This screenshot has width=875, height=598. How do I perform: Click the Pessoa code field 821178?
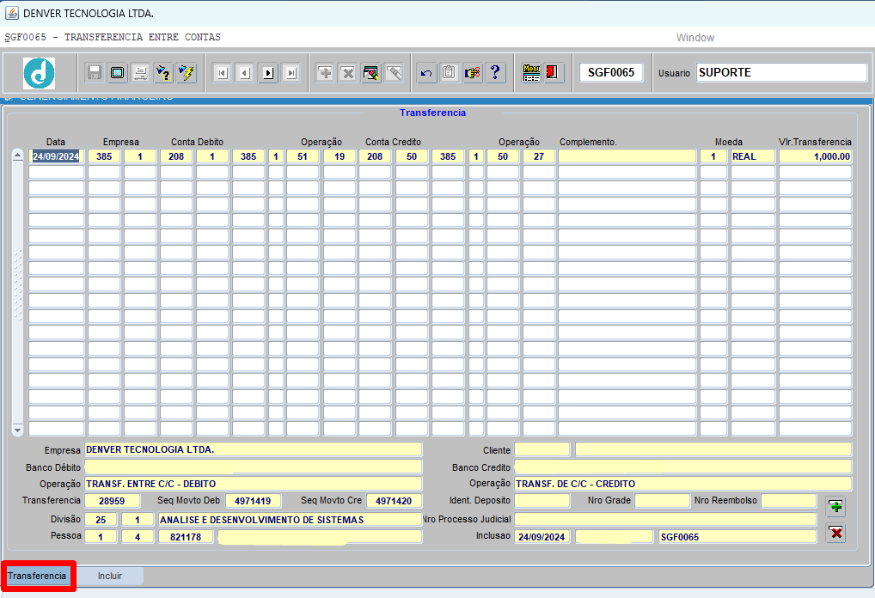click(186, 537)
